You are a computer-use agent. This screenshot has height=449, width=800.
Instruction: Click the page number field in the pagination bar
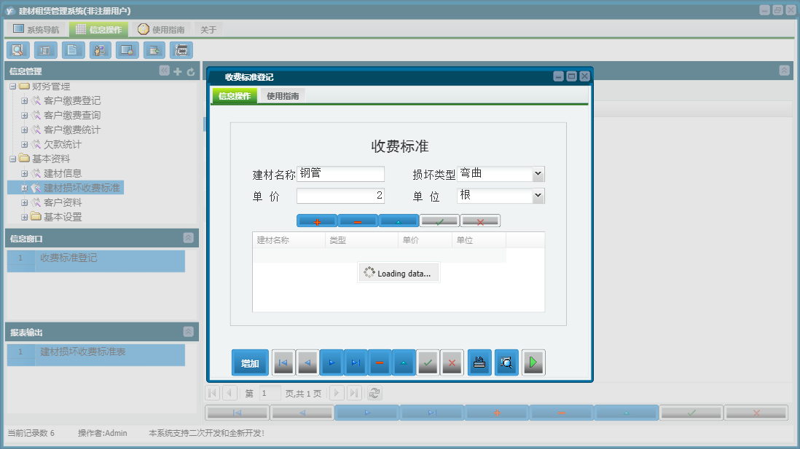270,393
